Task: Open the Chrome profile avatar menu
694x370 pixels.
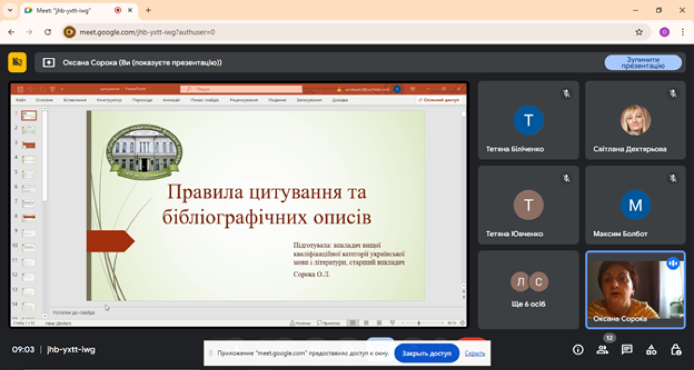Action: (665, 32)
